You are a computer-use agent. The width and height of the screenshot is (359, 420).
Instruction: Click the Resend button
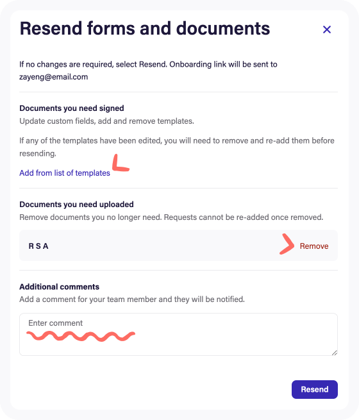point(315,389)
